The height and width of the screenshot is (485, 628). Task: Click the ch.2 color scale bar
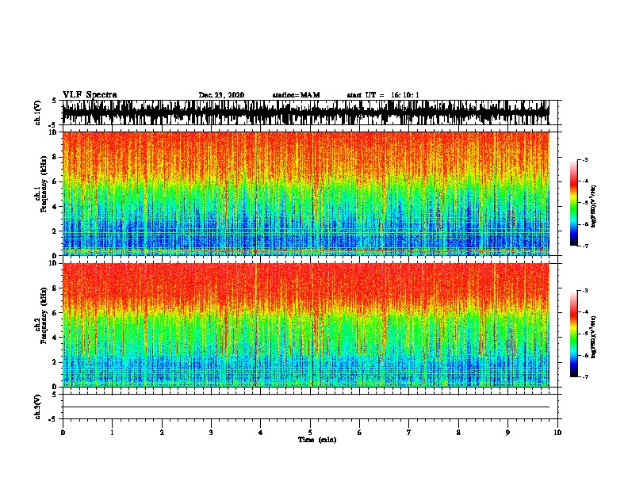click(573, 334)
